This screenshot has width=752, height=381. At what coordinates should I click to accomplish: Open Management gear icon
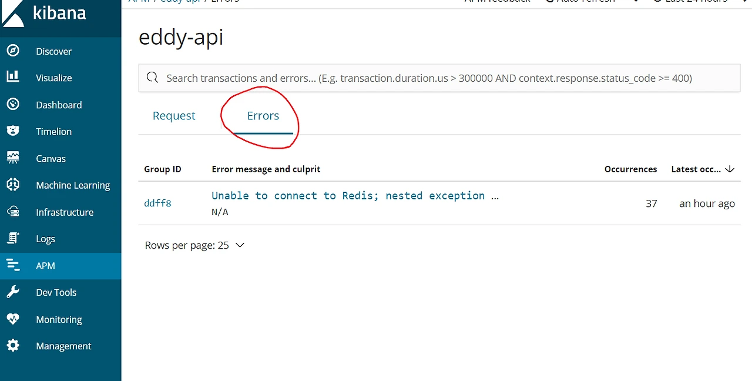coord(13,346)
